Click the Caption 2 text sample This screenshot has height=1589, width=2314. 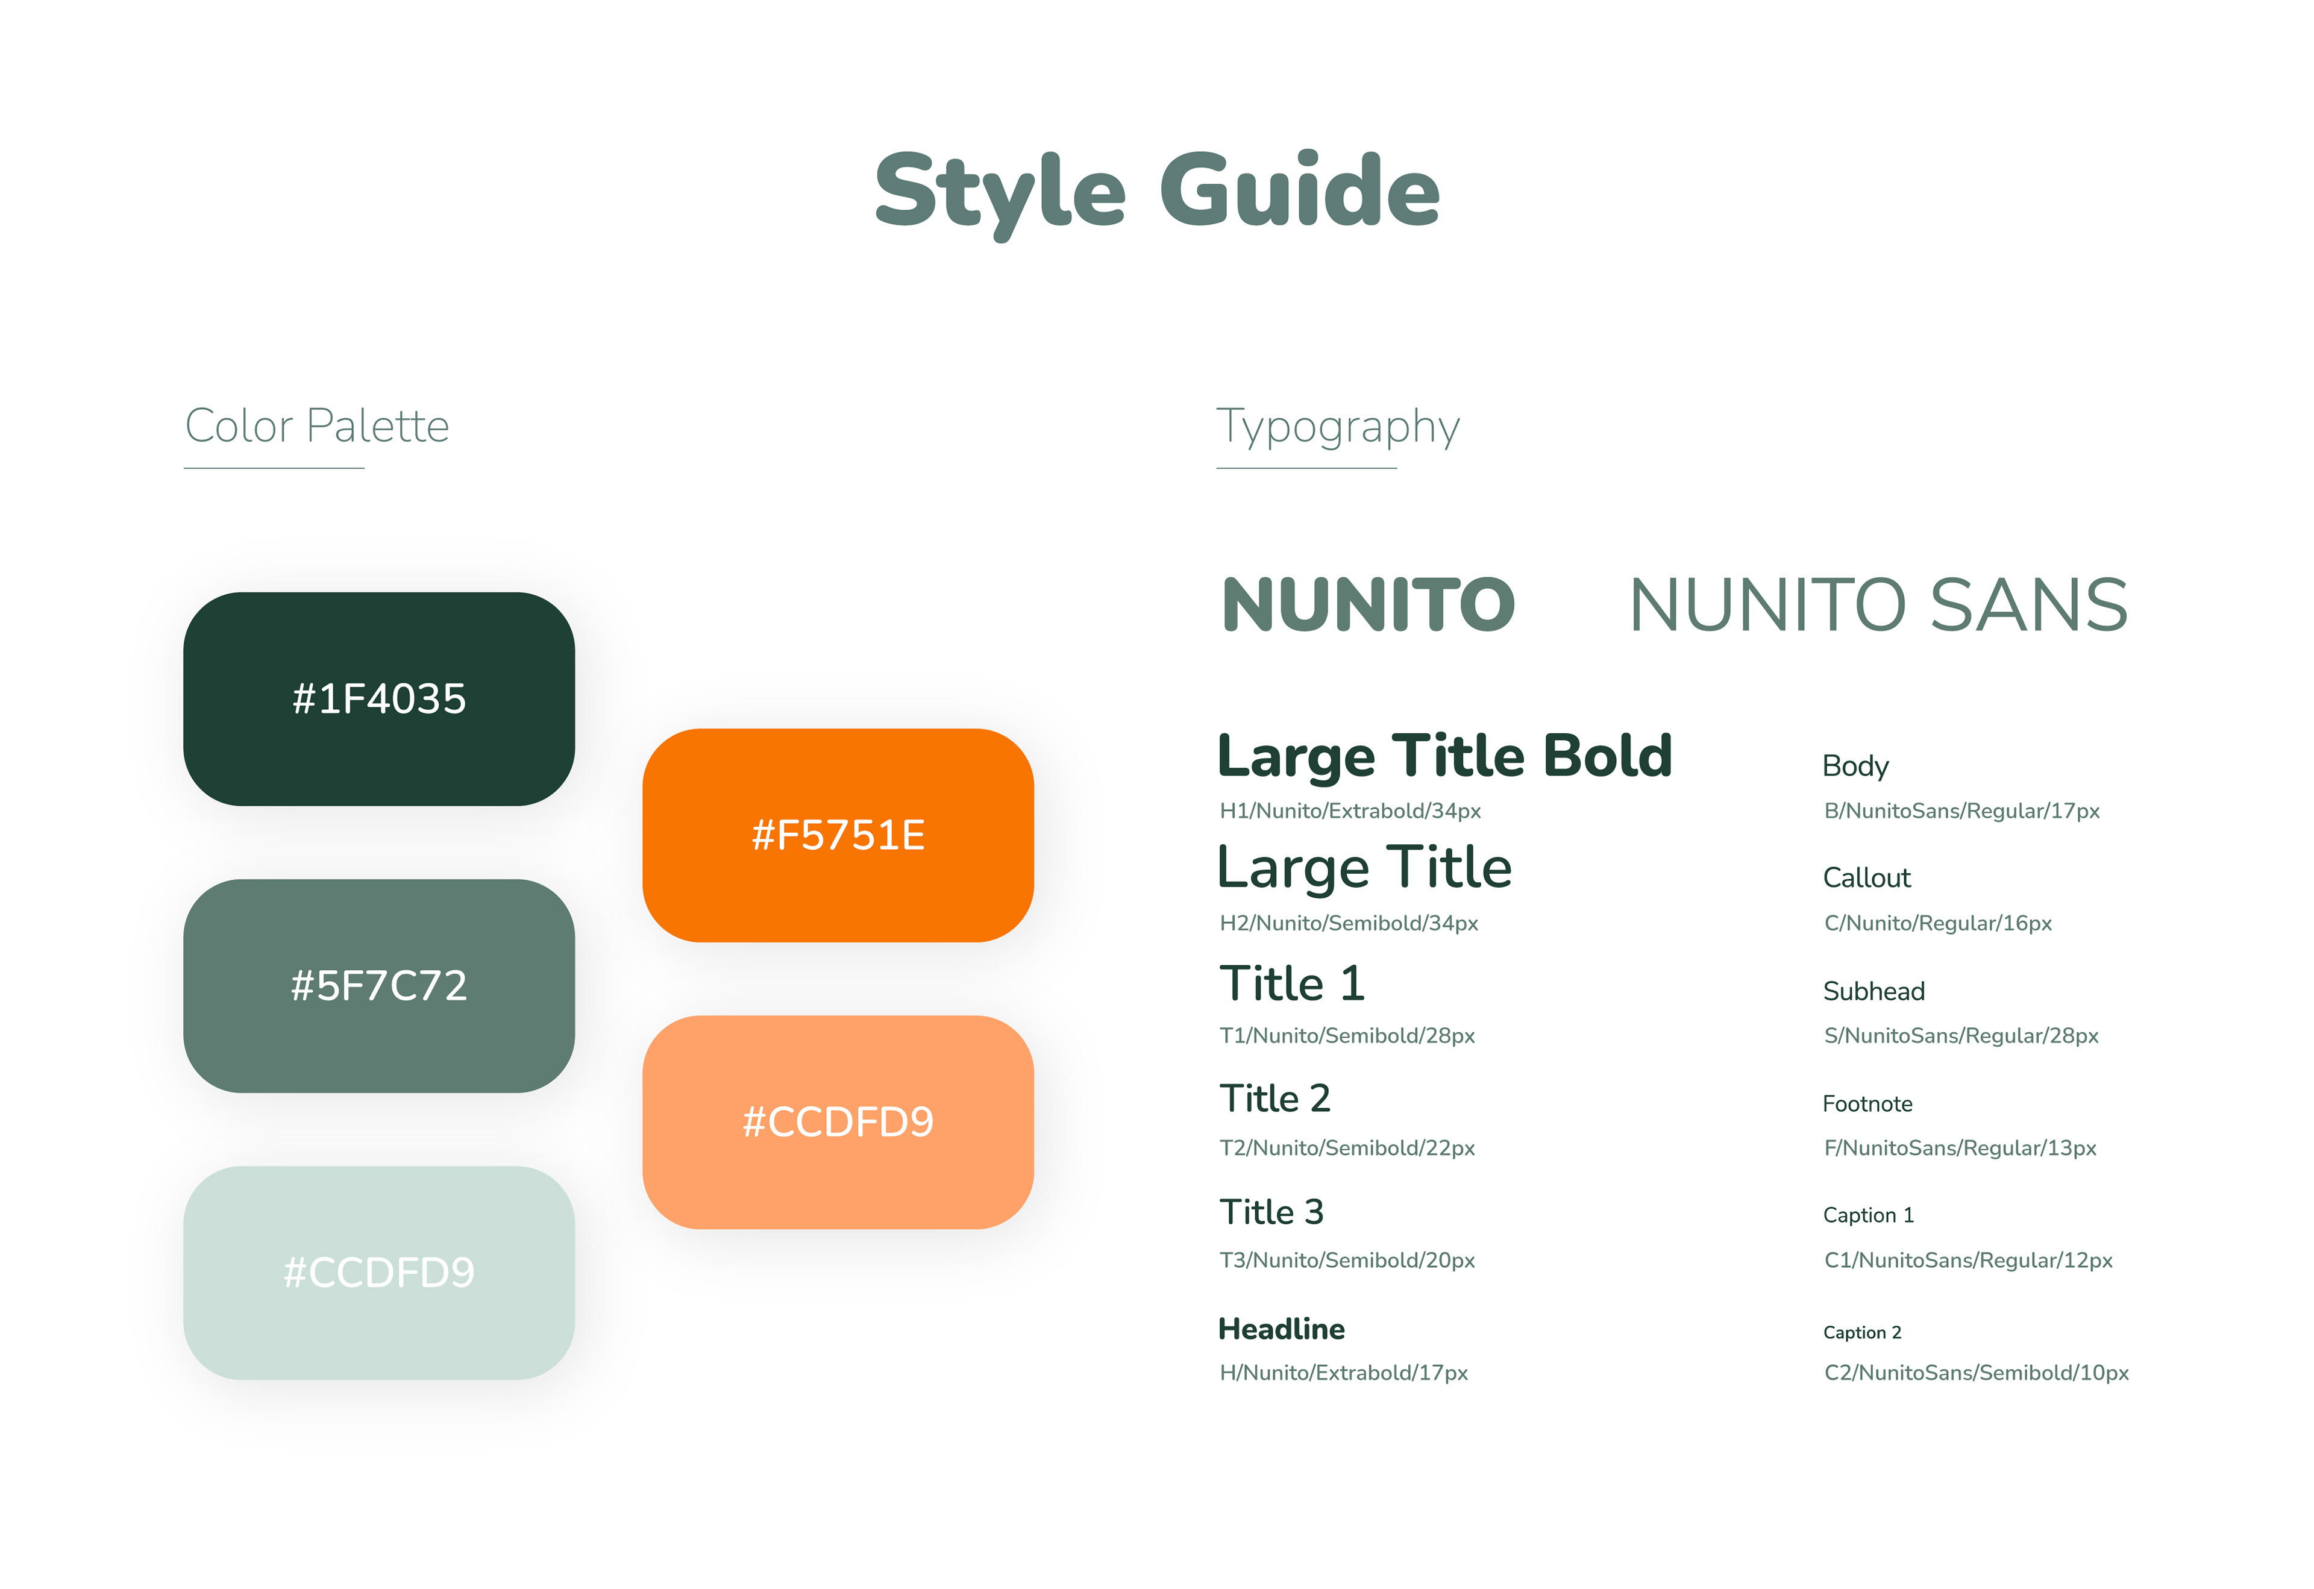coord(1862,1332)
